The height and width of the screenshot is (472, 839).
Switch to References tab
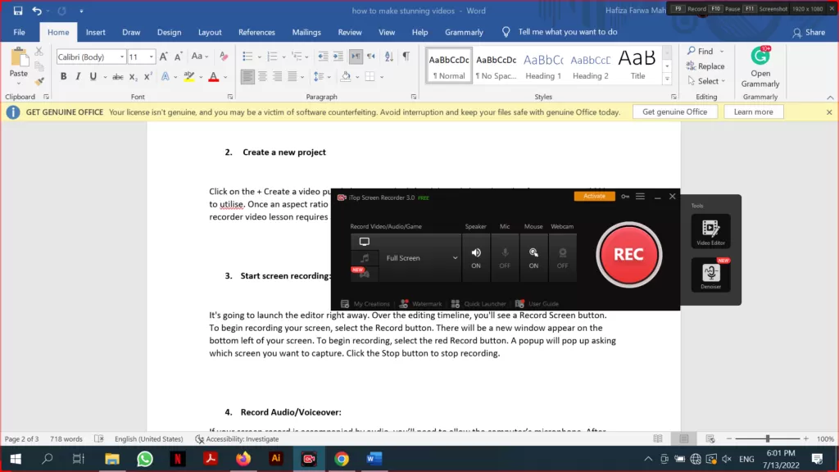(x=256, y=32)
